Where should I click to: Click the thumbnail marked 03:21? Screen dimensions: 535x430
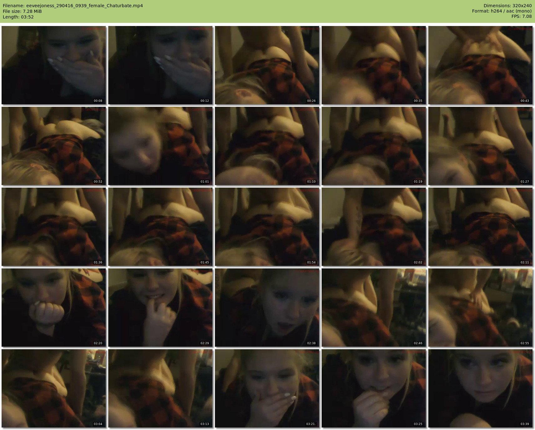[x=267, y=388]
